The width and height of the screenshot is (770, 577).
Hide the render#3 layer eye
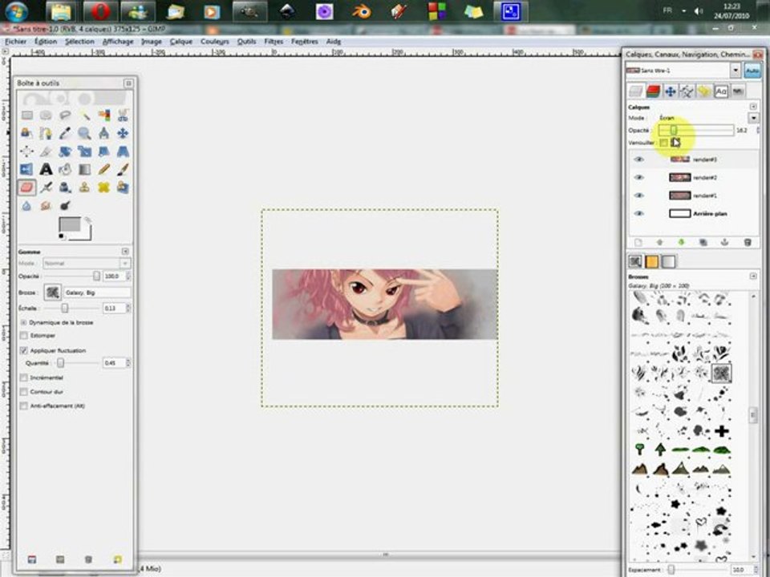[x=638, y=159]
